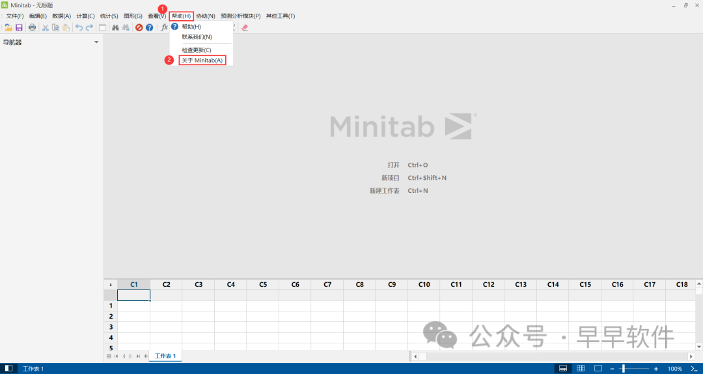Toggle the navigator panel from status bar
The image size is (703, 374).
(x=9, y=369)
